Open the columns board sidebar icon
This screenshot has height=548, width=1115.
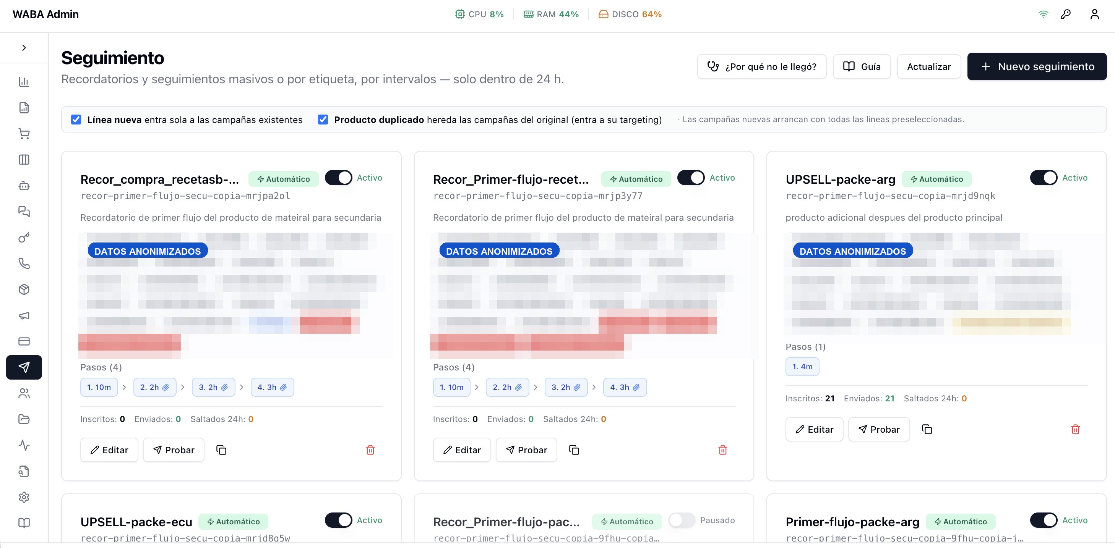(24, 160)
